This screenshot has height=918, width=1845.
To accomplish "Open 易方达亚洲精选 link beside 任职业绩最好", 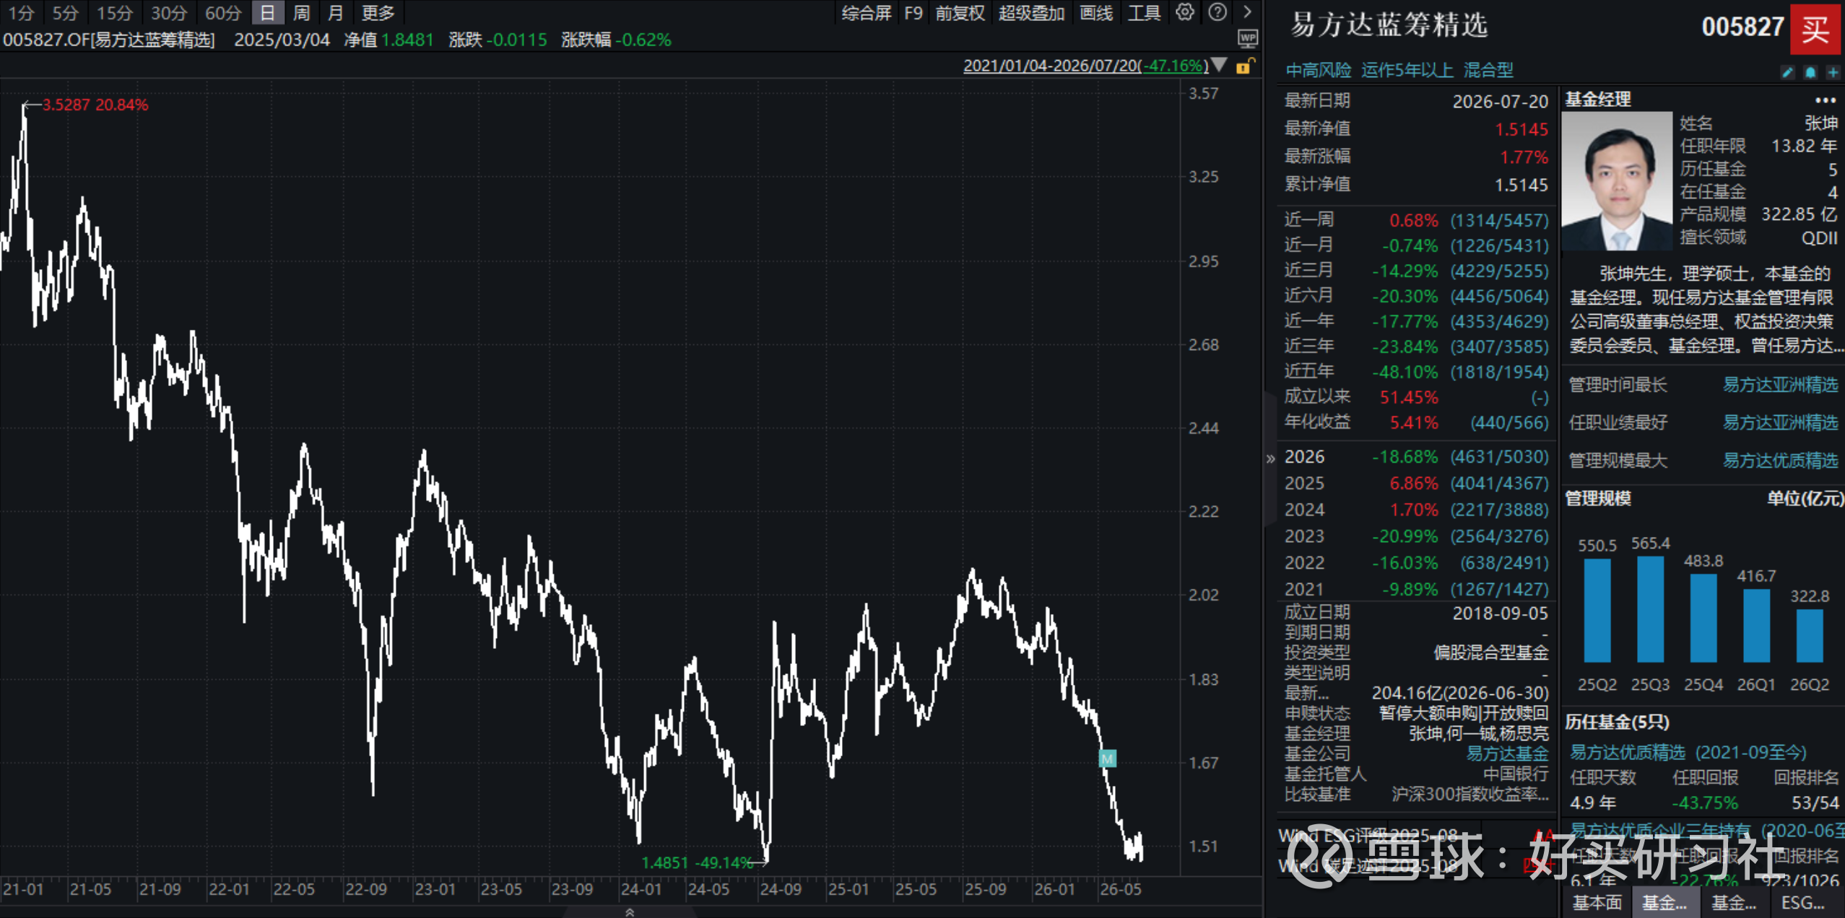I will 1781,422.
